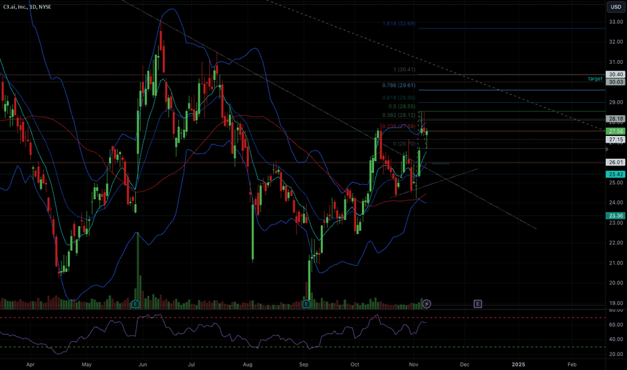627x370 pixels.
Task: Click the price line arrow marker near 26.70
Action: coord(607,149)
